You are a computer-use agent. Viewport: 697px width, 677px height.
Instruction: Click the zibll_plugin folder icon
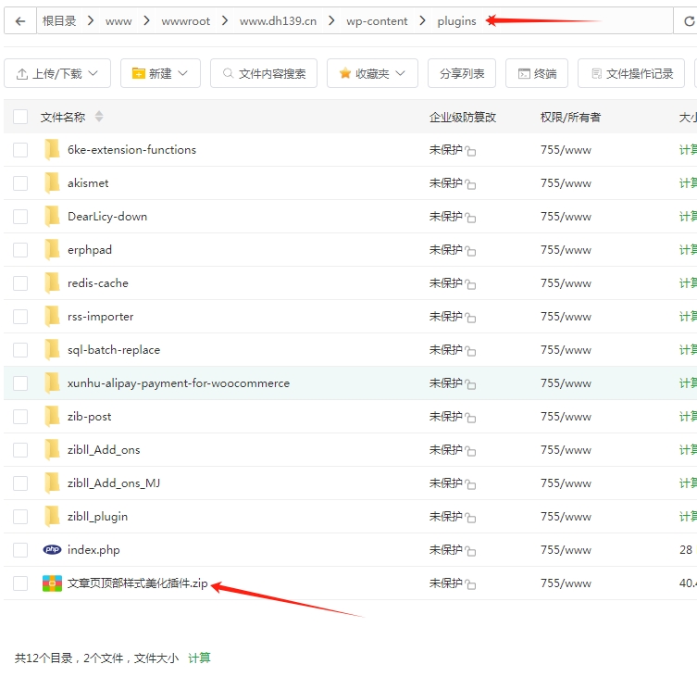click(52, 517)
